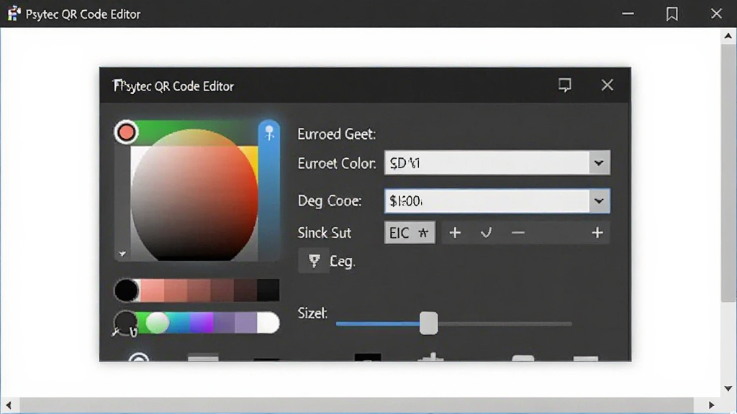Click the EIC star button
This screenshot has width=737, height=414.
click(x=410, y=233)
